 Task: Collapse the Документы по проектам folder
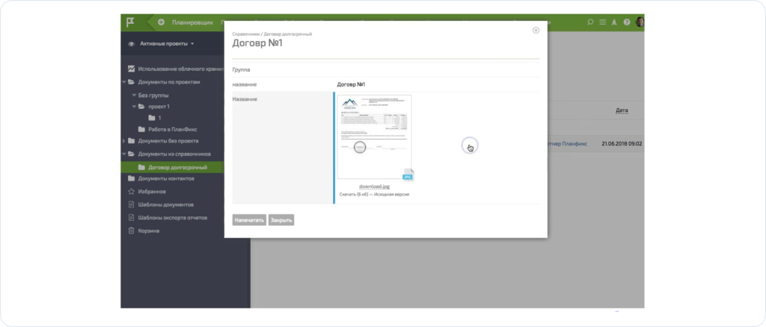(x=124, y=81)
